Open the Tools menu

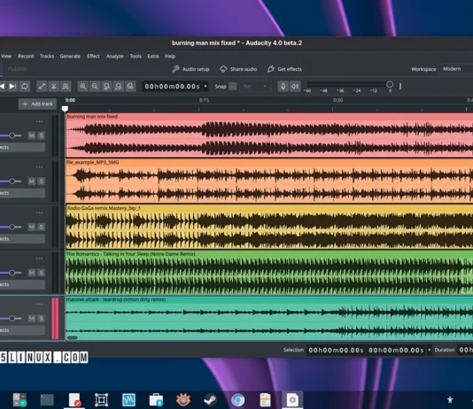click(136, 57)
